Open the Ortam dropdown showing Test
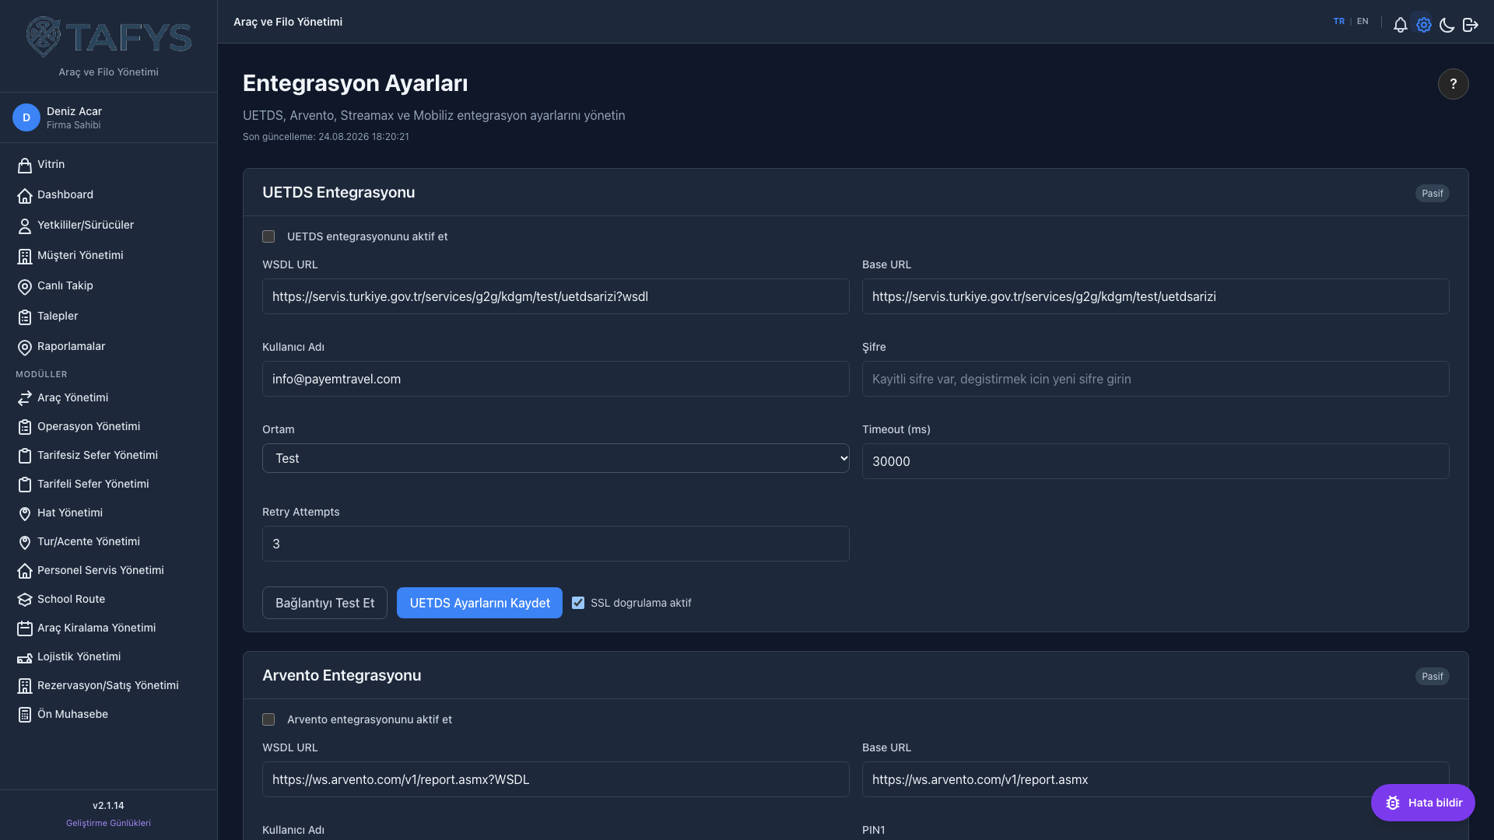This screenshot has width=1494, height=840. pos(556,458)
